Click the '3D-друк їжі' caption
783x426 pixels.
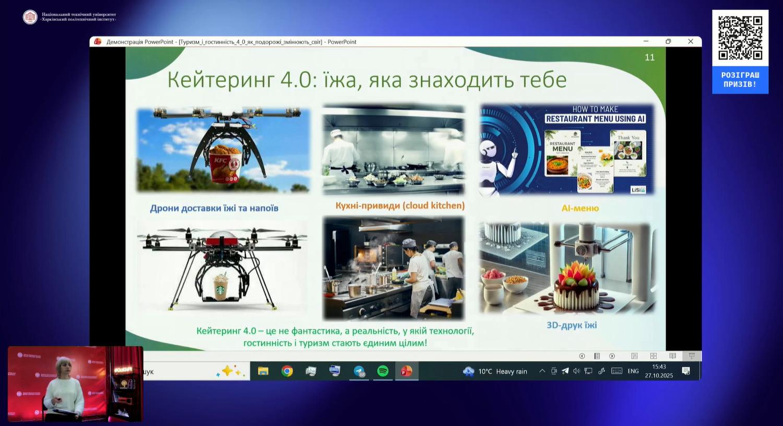pos(572,325)
